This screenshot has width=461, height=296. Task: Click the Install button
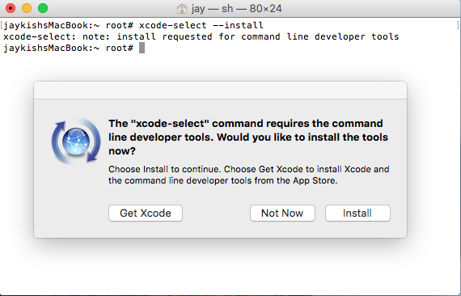click(357, 214)
